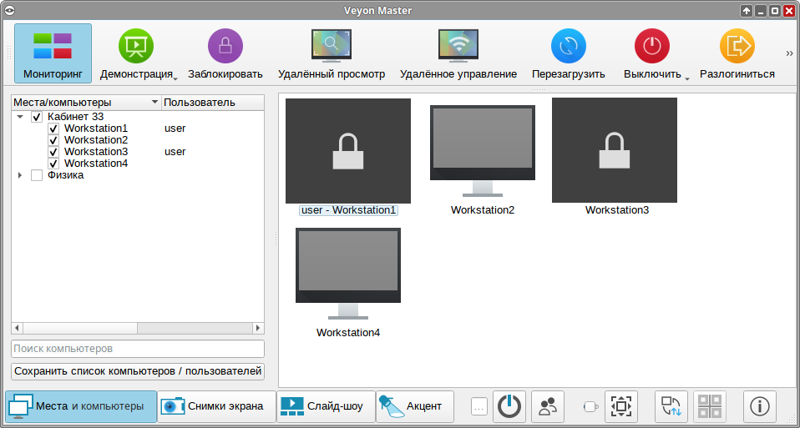800x428 pixels.
Task: Uncheck the Workstation4 checkbox
Action: click(53, 164)
